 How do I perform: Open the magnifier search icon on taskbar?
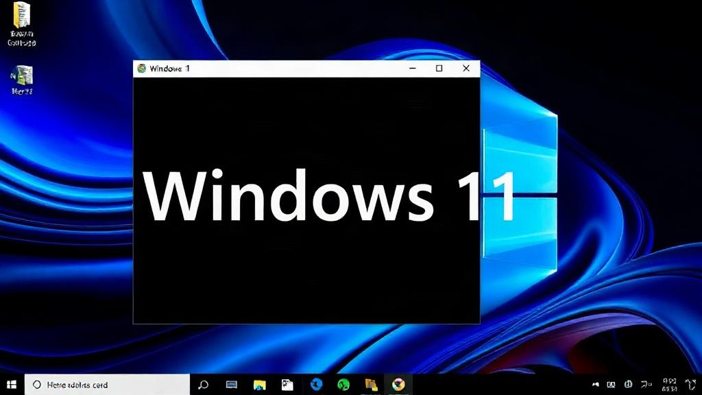pyautogui.click(x=203, y=385)
